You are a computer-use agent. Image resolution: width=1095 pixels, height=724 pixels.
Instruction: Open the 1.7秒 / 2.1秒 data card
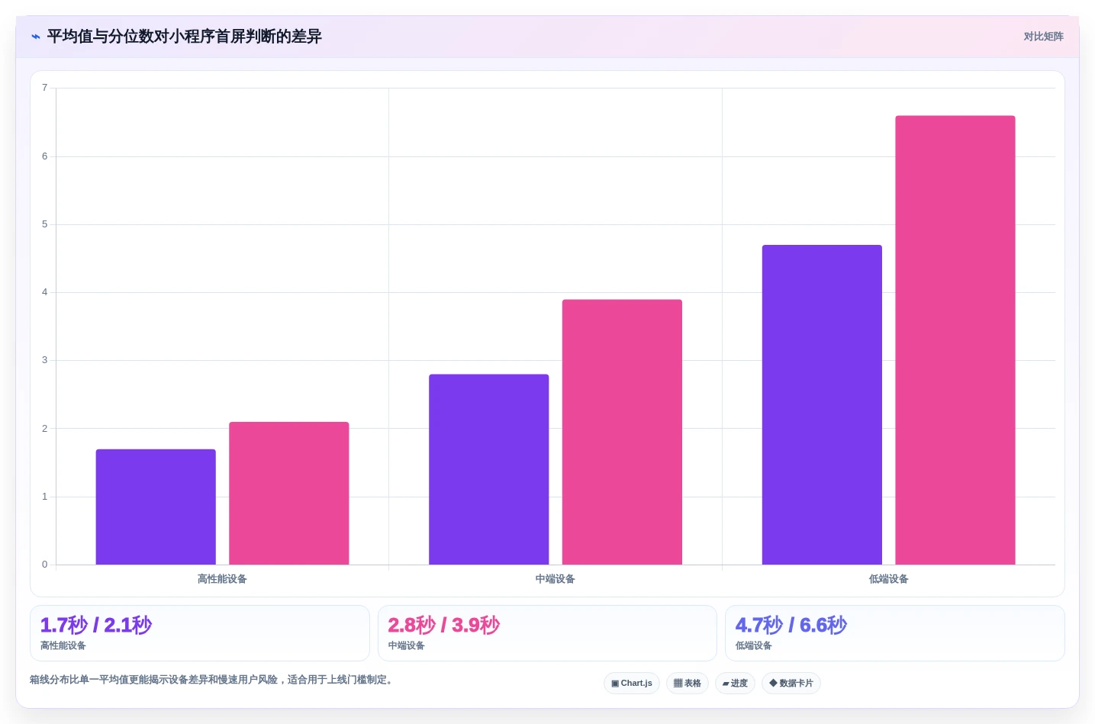tap(200, 633)
